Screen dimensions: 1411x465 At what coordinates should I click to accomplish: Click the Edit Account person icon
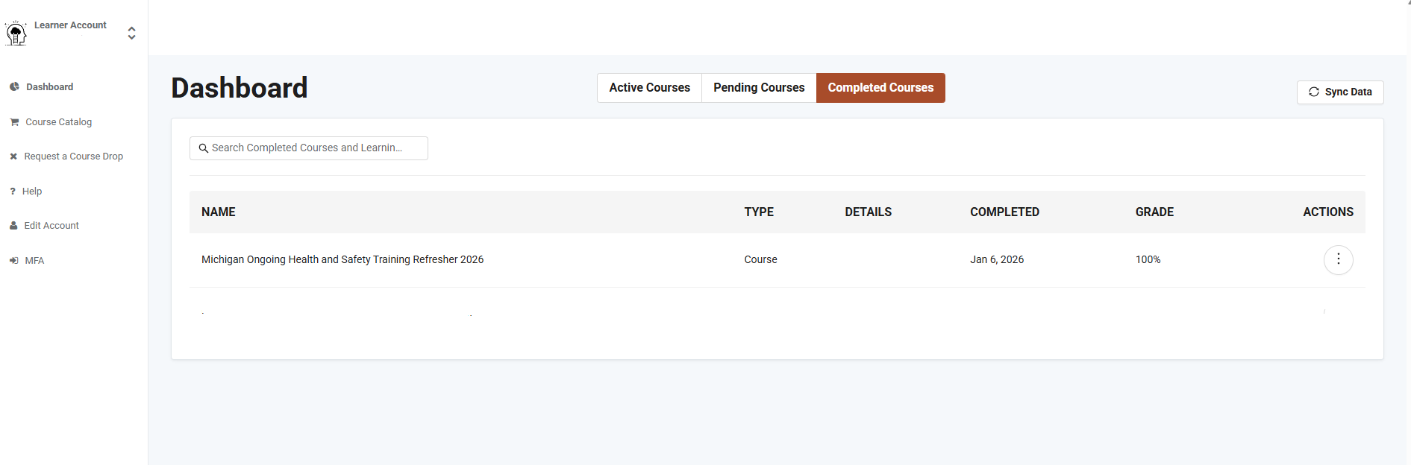(13, 226)
